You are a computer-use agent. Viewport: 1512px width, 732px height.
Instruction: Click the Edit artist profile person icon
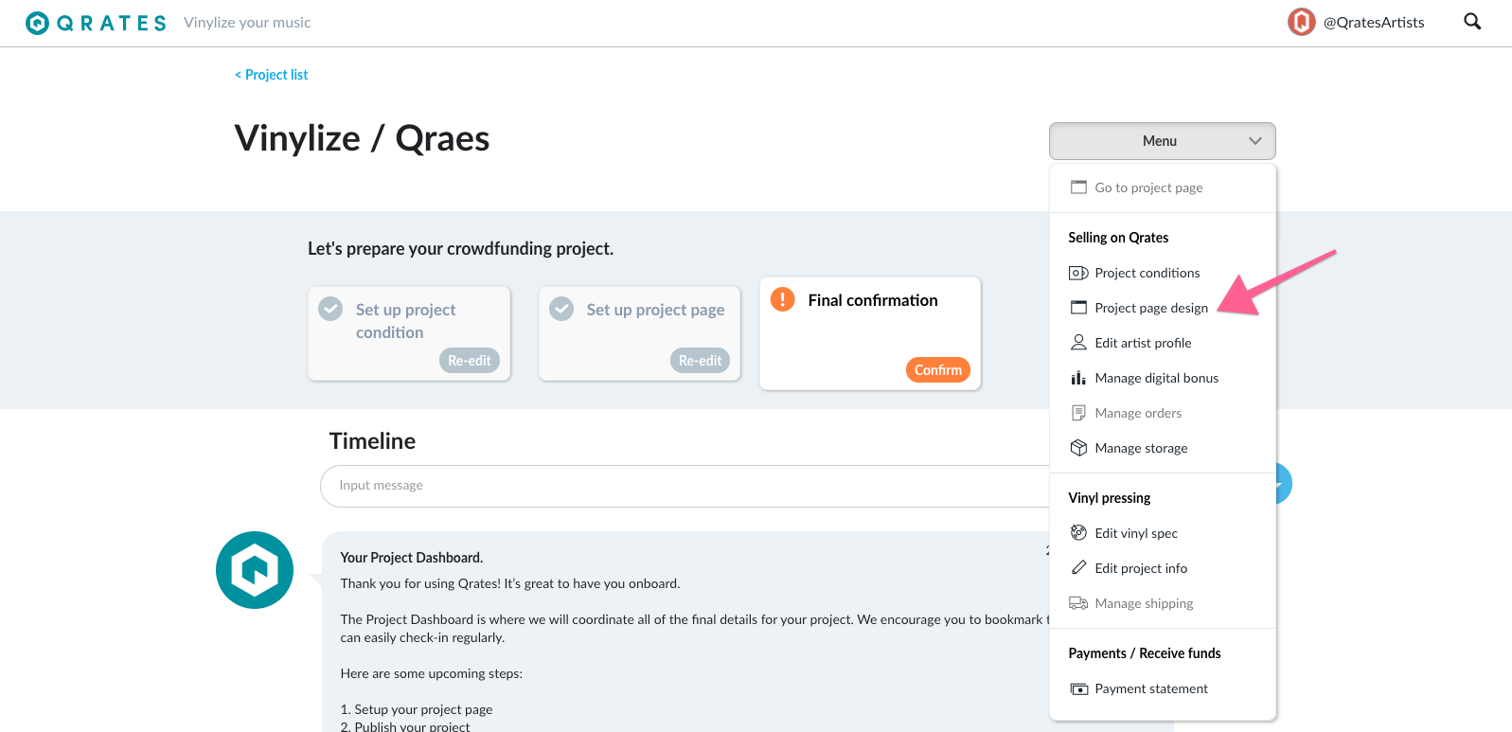(1078, 342)
